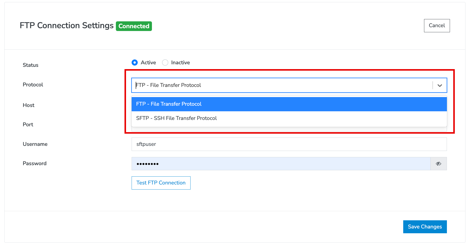The height and width of the screenshot is (248, 468).
Task: Run Test FTP Connection
Action: click(161, 183)
